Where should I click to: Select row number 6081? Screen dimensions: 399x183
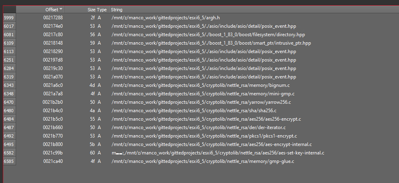(9, 35)
